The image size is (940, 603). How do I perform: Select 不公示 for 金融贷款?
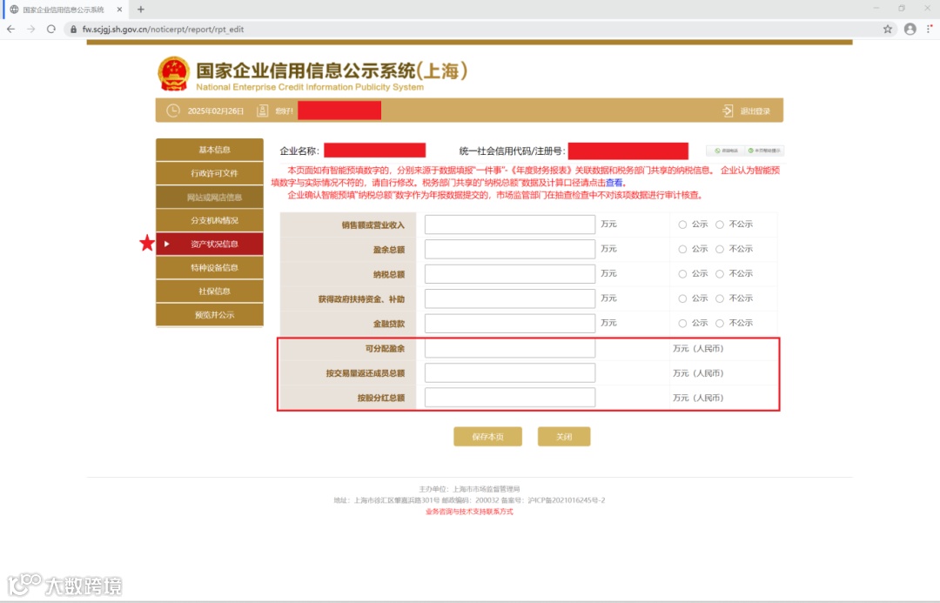point(720,324)
